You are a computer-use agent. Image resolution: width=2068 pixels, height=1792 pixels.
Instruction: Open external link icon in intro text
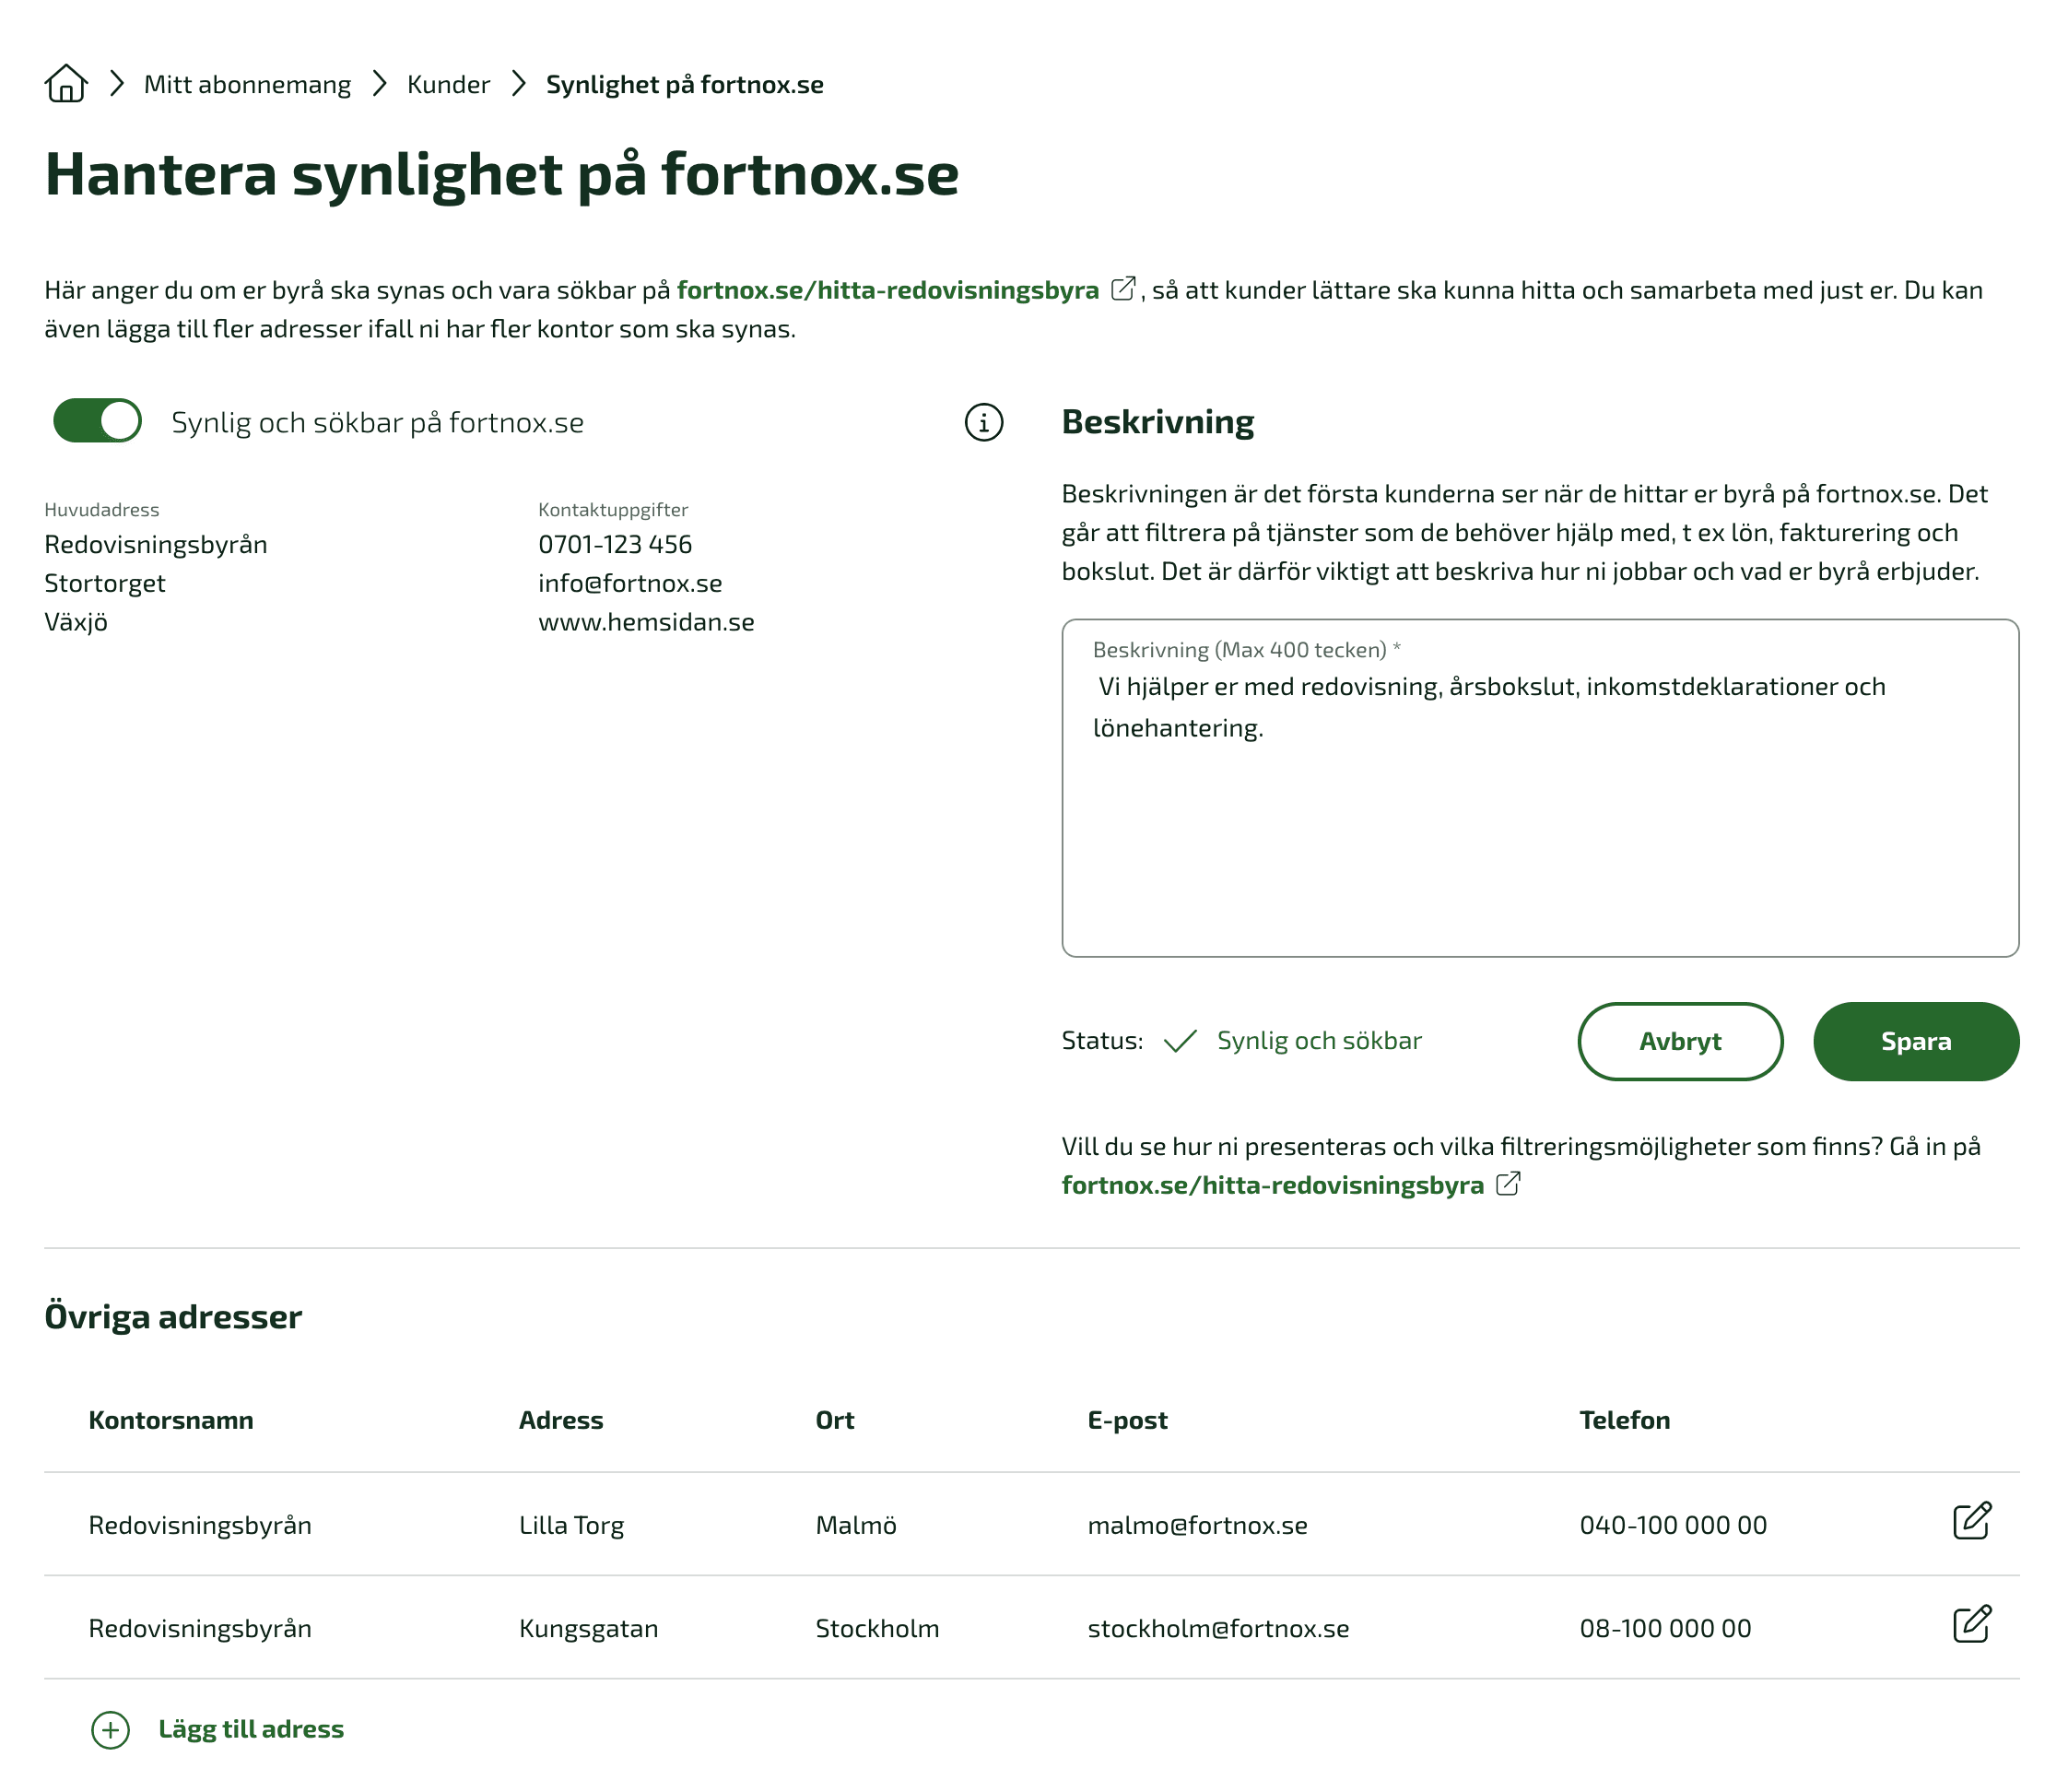point(1122,289)
